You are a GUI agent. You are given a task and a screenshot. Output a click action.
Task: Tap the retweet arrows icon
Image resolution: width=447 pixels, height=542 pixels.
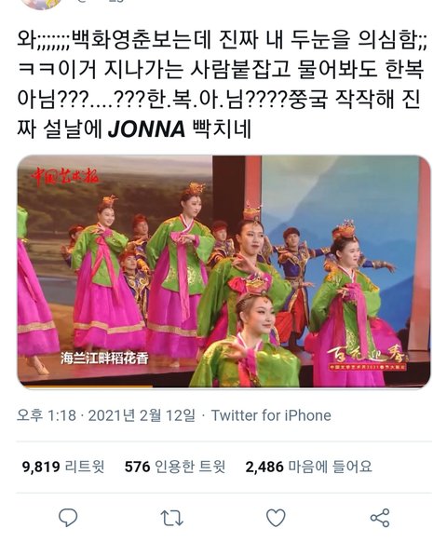(172, 518)
